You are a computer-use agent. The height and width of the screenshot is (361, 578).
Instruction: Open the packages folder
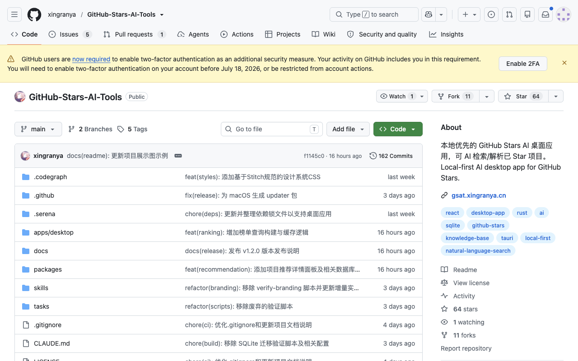click(x=48, y=269)
